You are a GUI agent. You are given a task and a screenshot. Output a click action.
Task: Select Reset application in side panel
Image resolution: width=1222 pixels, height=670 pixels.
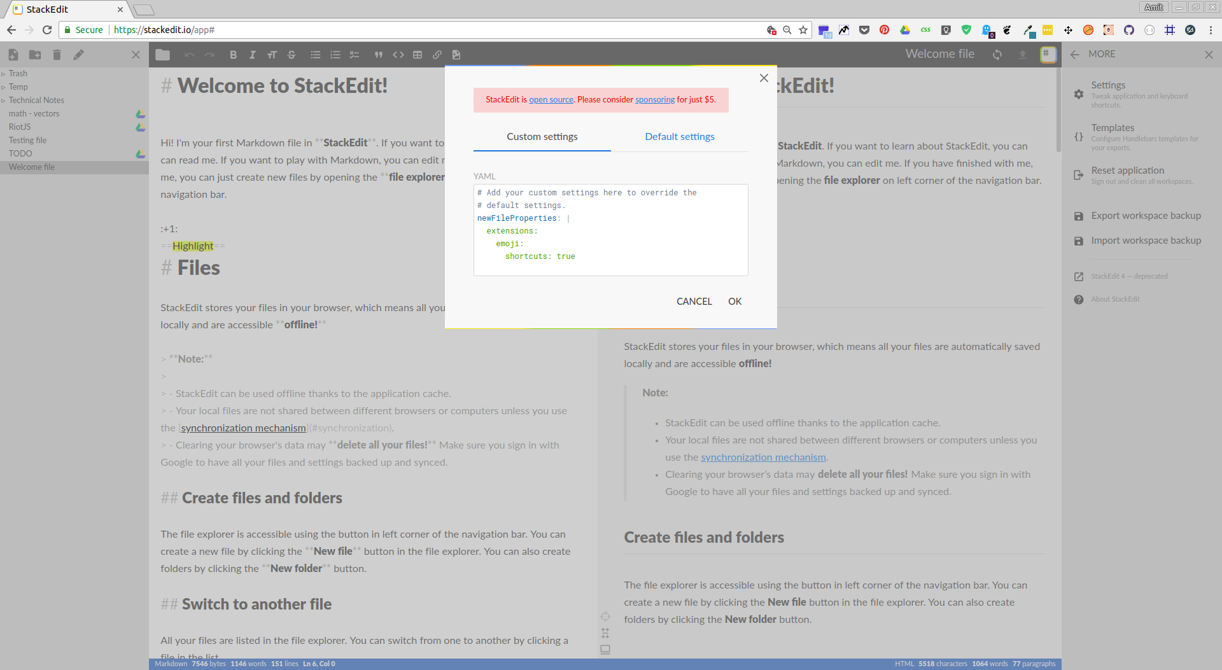coord(1139,175)
